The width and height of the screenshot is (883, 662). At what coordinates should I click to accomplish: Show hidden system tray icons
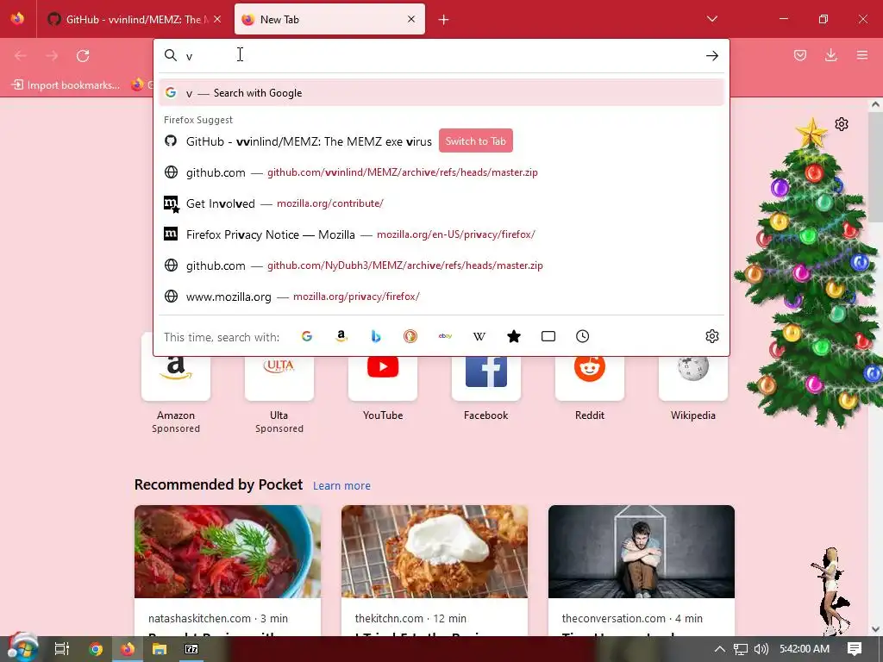720,649
